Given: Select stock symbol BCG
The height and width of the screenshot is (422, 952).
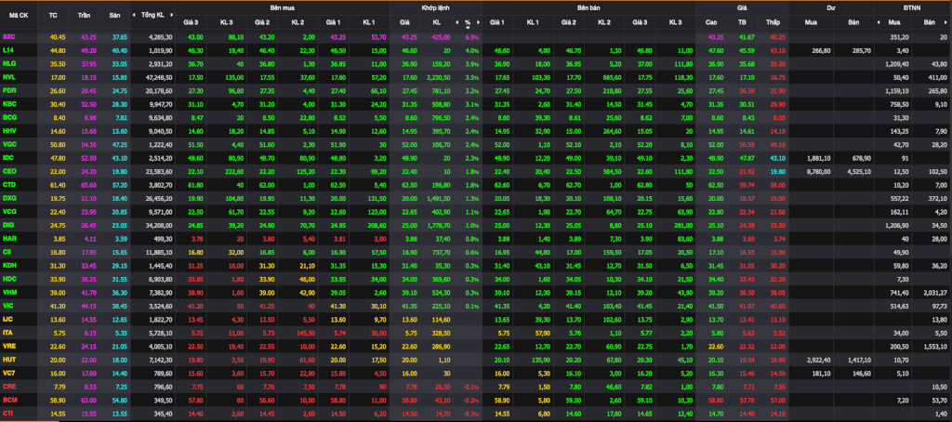Looking at the screenshot, I should [8, 117].
